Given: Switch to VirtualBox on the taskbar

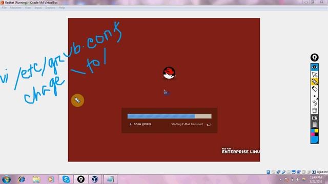Looking at the screenshot, I should coord(95,179).
